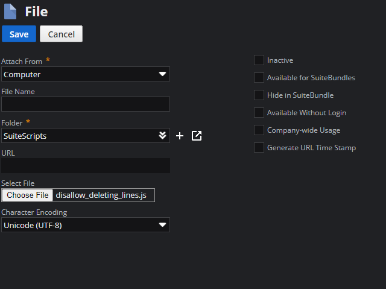Image resolution: width=386 pixels, height=289 pixels.
Task: Toggle Generate URL Time Stamp checkbox
Action: (259, 148)
